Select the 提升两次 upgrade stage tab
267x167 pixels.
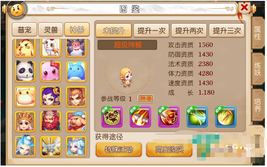[189, 31]
